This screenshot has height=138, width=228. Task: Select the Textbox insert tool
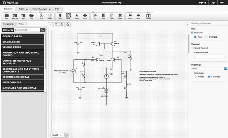(x=149, y=15)
